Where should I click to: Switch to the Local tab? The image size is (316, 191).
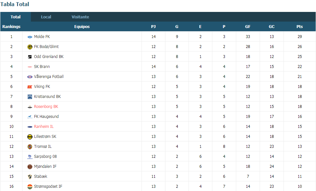tap(46, 17)
